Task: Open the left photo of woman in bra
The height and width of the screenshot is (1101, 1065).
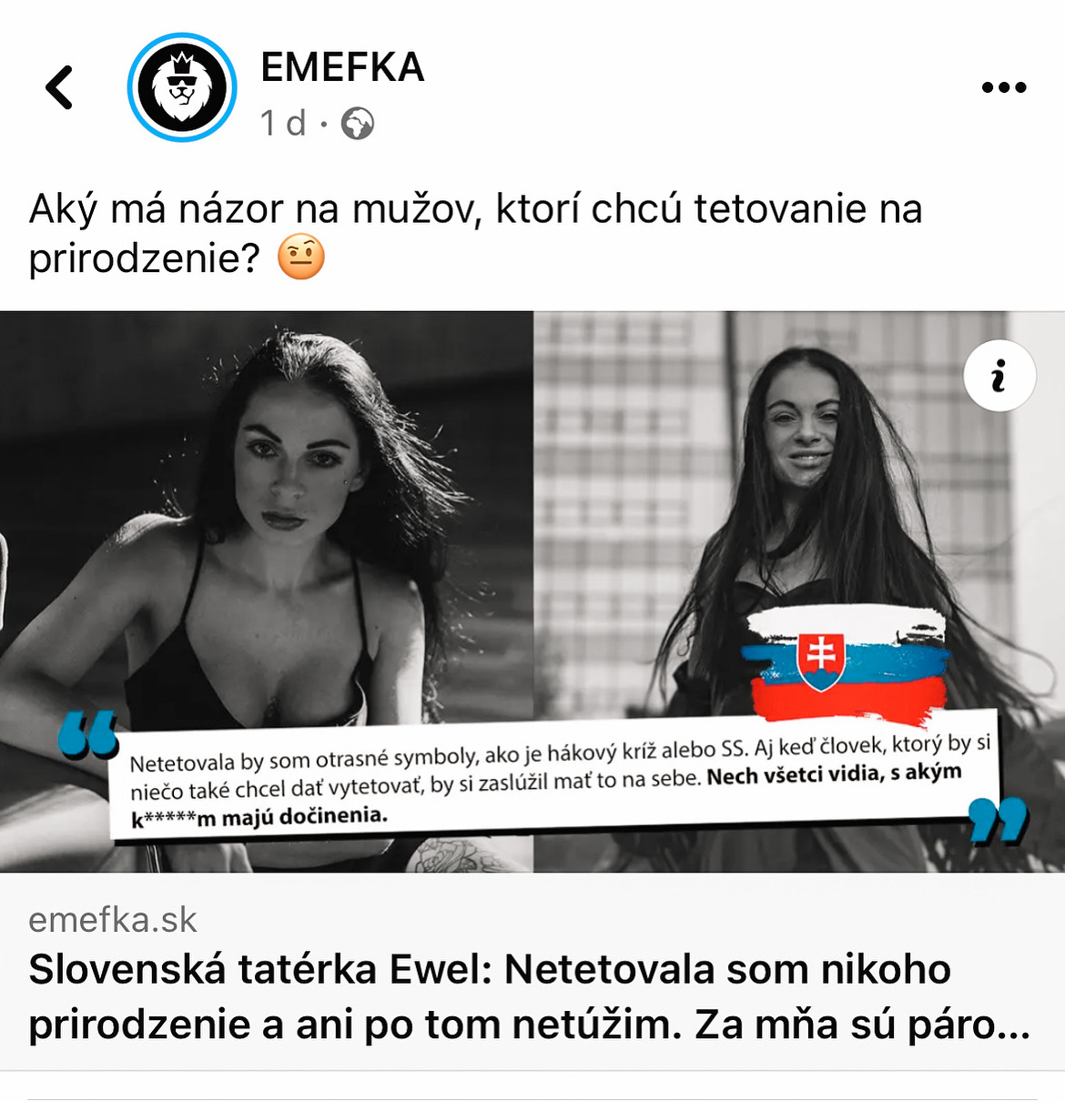Action: 267,591
